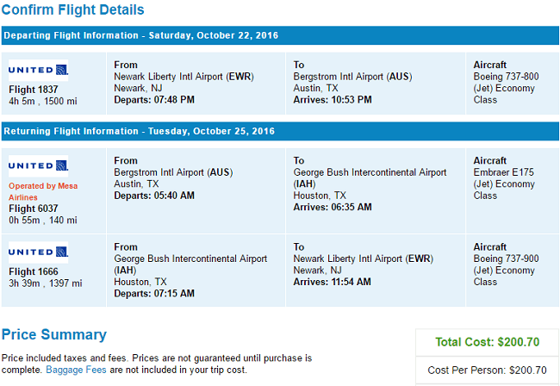Select the Departing Flight Information header bar
560x386 pixels.
pos(280,35)
